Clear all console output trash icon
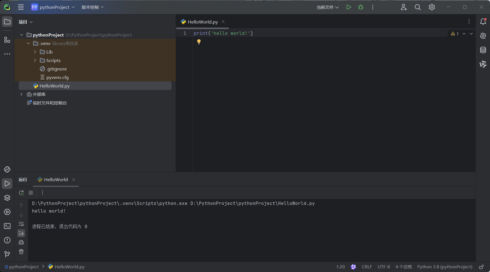This screenshot has height=272, width=490. point(21,252)
